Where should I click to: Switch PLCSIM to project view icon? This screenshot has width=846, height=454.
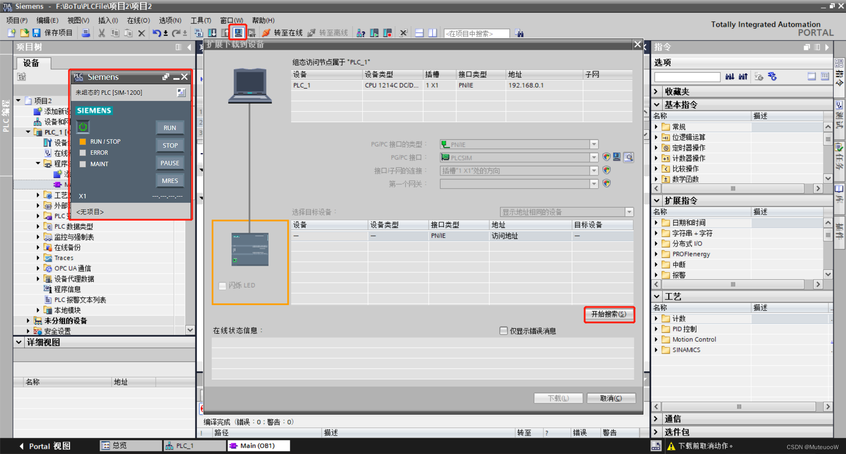tap(181, 93)
